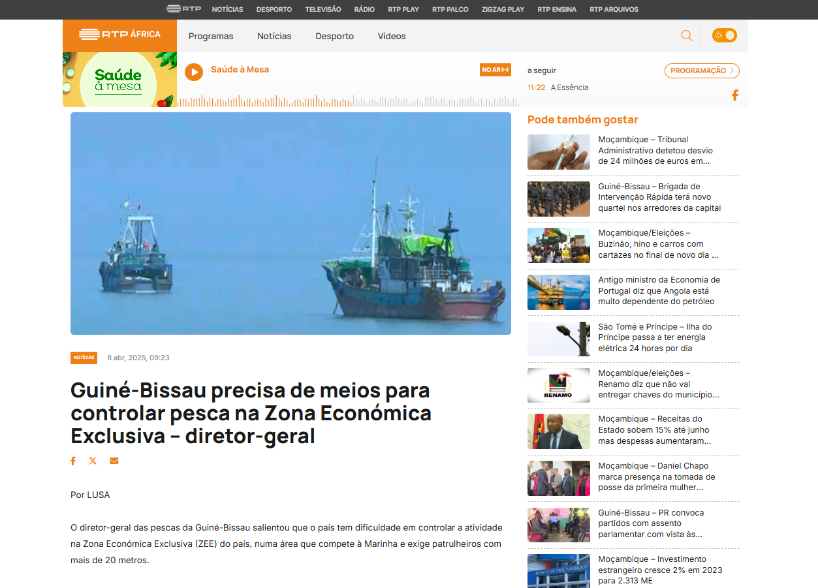Click the RTP logo in top bar
Viewport: 818px width, 588px height.
pyautogui.click(x=183, y=9)
